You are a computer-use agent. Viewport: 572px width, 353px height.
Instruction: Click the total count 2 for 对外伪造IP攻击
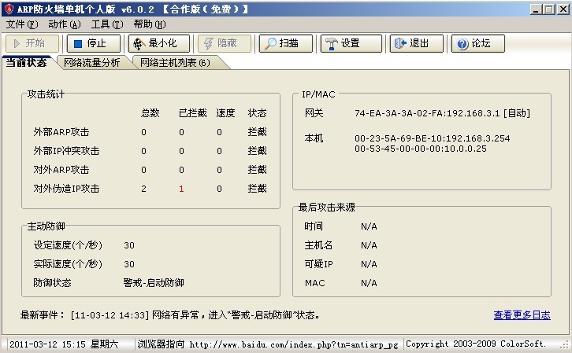coord(143,189)
